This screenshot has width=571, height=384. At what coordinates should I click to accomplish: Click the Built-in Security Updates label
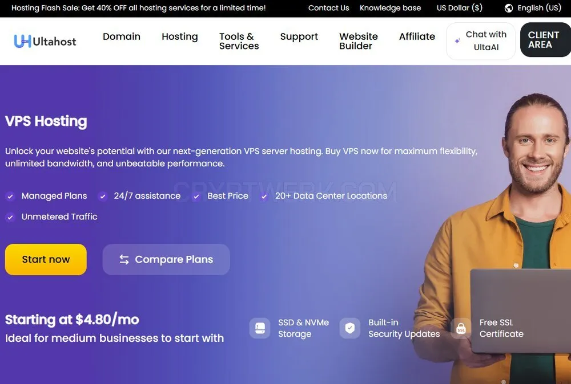[x=404, y=328]
